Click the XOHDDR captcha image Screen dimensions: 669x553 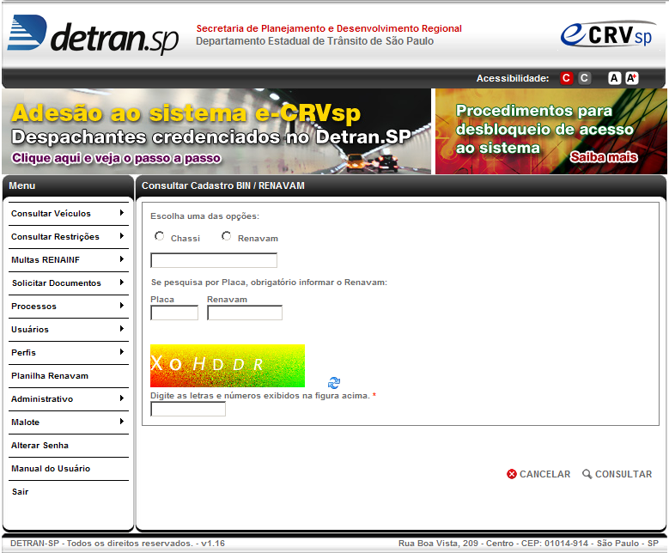[x=228, y=366]
